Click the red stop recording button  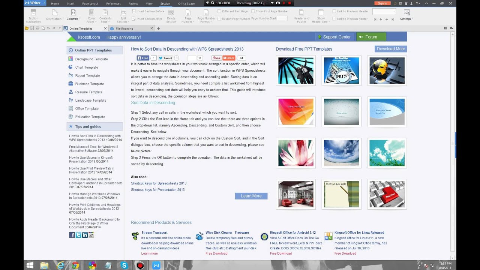[289, 3]
